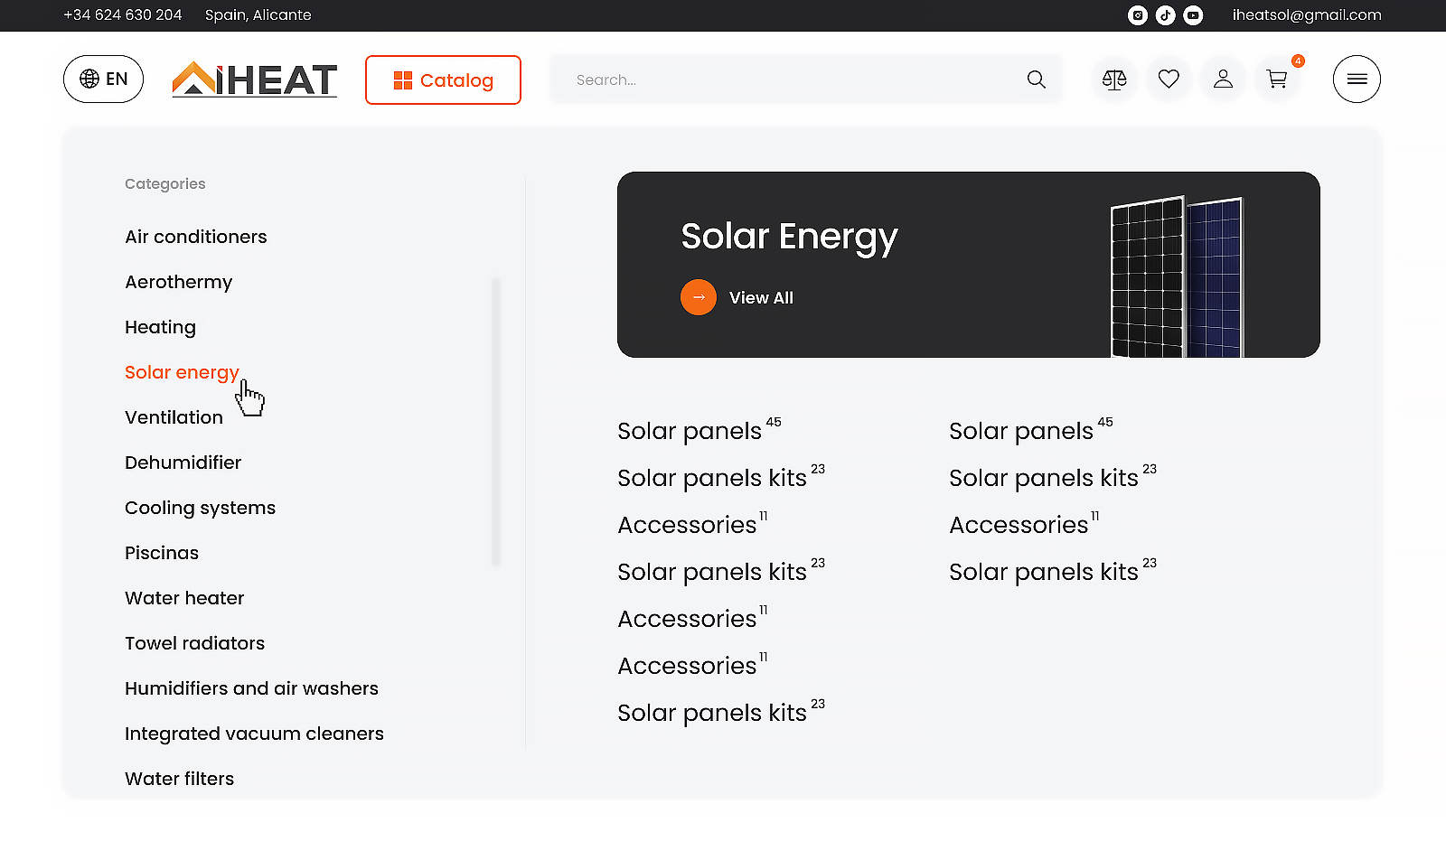Open the YouTube social icon

[x=1193, y=15]
